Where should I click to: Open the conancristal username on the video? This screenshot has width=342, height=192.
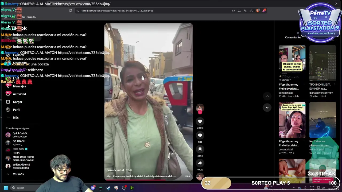[115, 170]
